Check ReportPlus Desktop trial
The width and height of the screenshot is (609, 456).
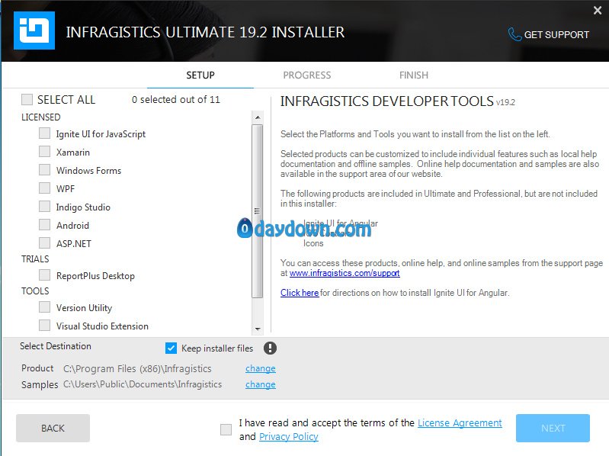pyautogui.click(x=44, y=275)
